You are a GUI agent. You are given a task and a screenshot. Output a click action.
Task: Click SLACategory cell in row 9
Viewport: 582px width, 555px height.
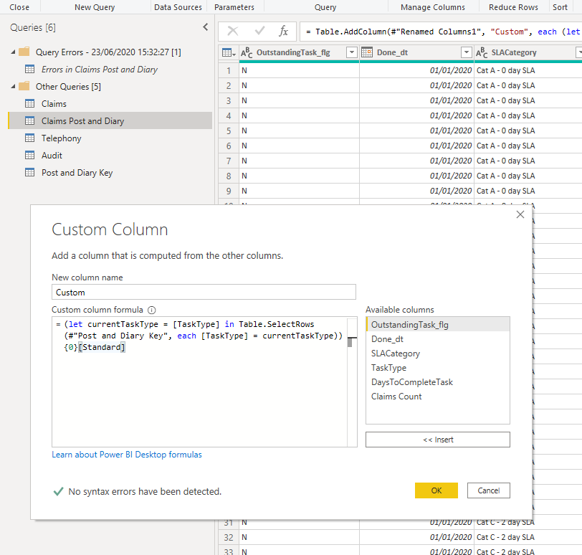pyautogui.click(x=528, y=191)
